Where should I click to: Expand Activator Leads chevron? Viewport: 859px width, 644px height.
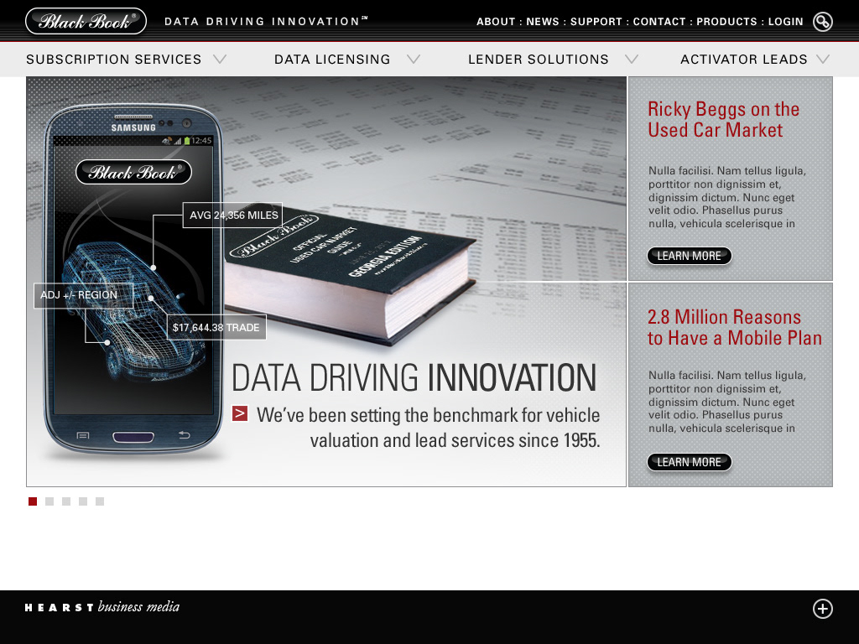click(823, 60)
